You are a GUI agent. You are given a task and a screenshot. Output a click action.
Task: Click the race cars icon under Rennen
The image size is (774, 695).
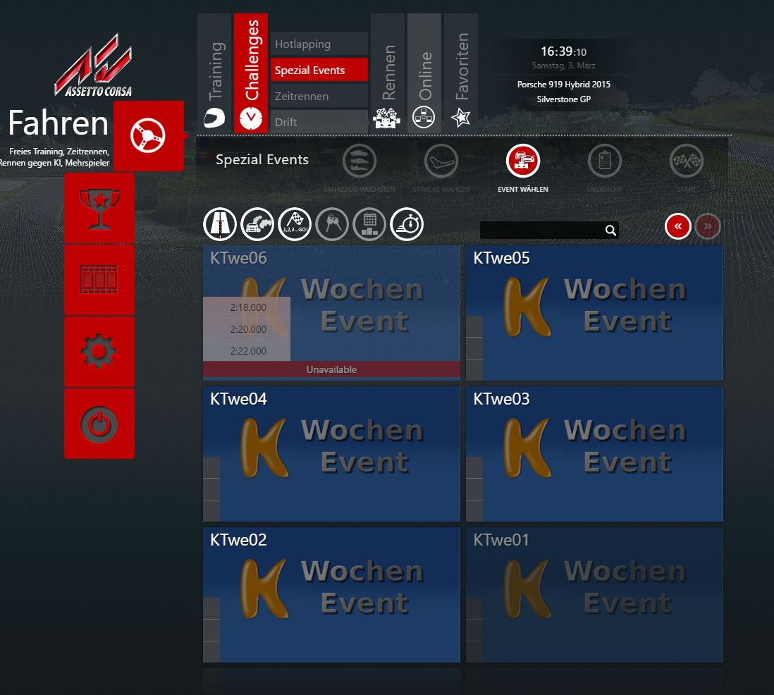pos(388,118)
